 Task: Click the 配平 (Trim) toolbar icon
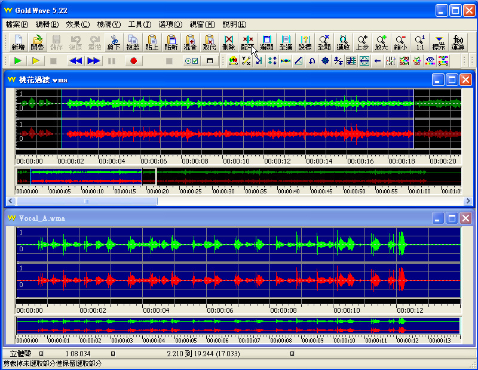(248, 42)
